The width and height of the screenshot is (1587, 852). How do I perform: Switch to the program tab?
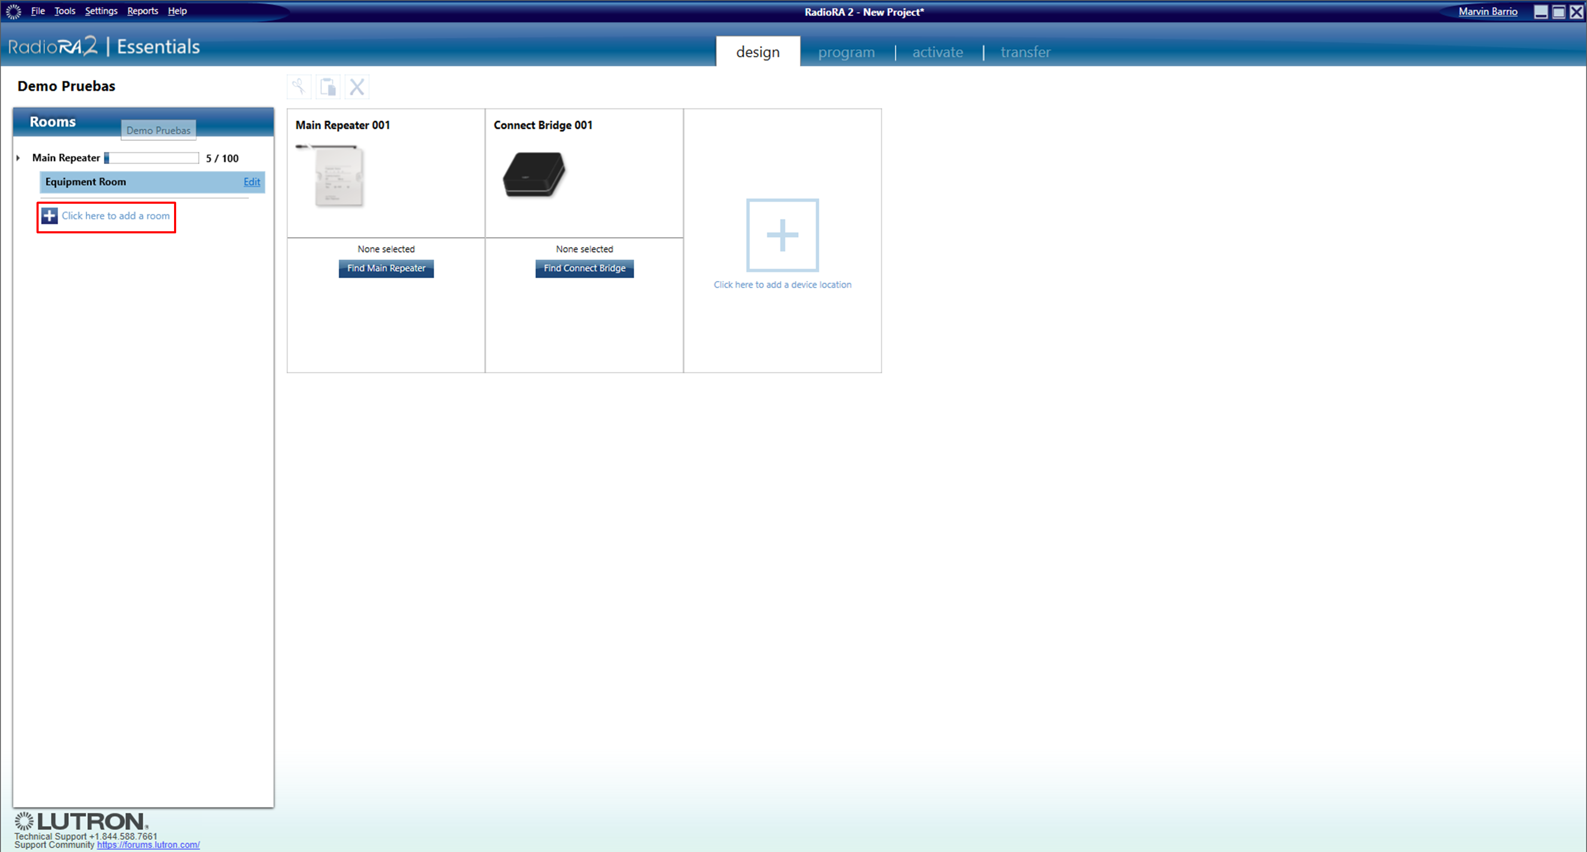(846, 52)
